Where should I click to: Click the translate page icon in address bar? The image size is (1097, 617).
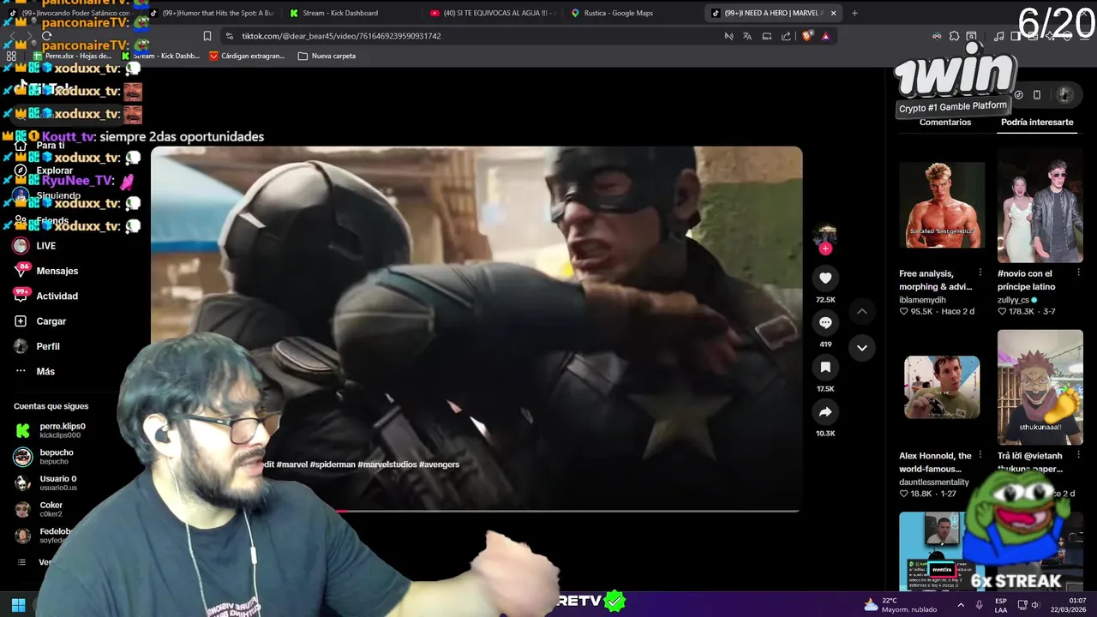click(x=747, y=36)
